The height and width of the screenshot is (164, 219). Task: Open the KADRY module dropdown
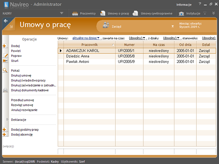pyautogui.click(x=62, y=13)
